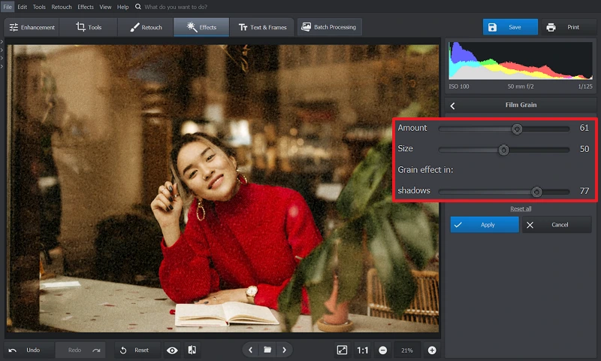Viewport: 601px width, 361px height.
Task: Click the Amount value 61
Action: (584, 128)
